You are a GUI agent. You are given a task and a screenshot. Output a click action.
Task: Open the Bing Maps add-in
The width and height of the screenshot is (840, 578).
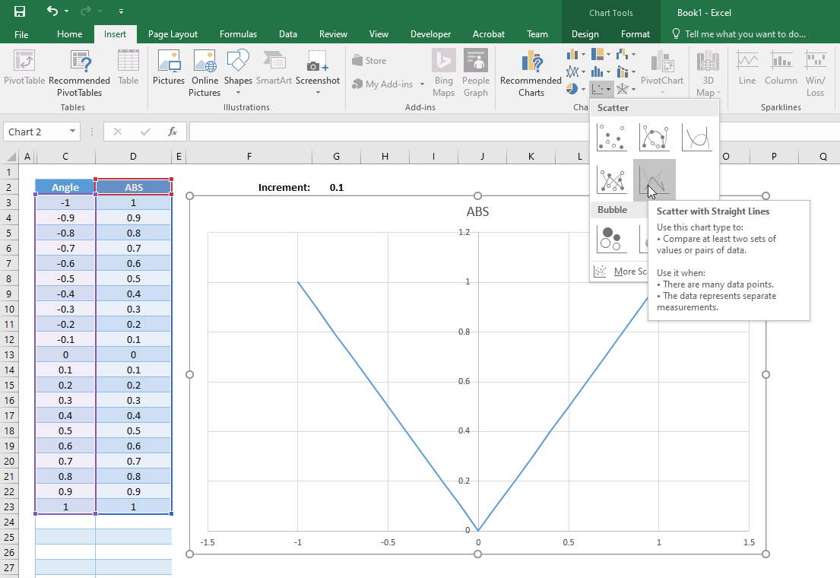[443, 74]
